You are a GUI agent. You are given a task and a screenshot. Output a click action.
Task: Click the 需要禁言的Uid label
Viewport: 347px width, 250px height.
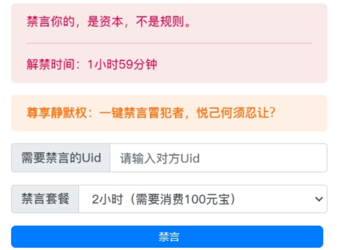pyautogui.click(x=60, y=158)
